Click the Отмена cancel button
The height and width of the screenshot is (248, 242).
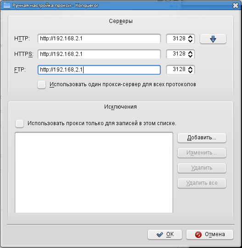click(210, 234)
